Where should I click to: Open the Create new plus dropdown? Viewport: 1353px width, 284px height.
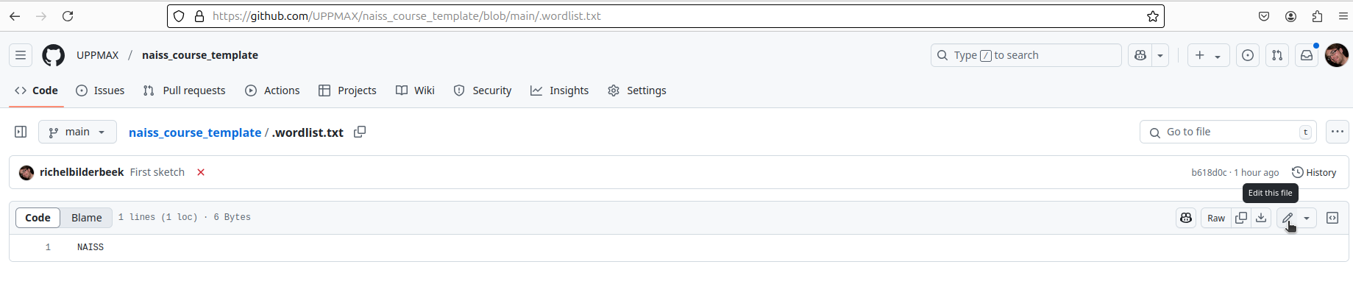coord(1208,55)
